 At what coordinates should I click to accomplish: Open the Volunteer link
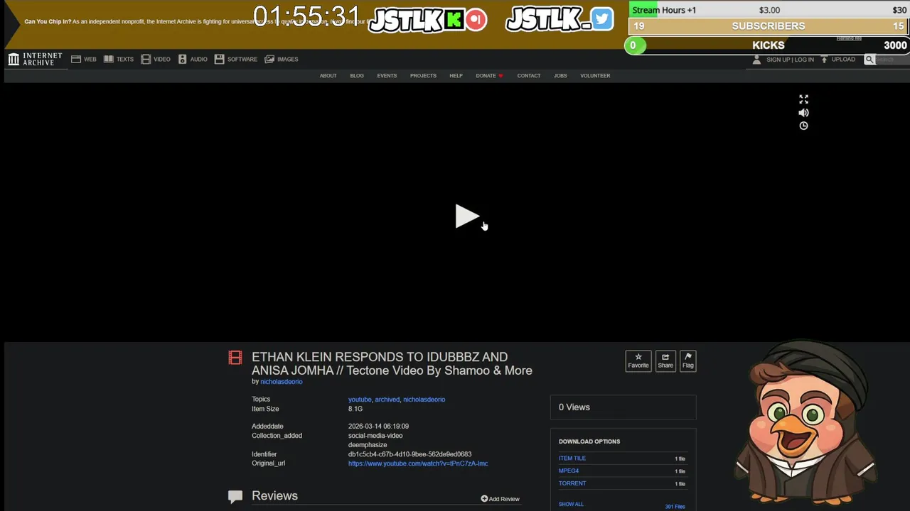point(595,76)
